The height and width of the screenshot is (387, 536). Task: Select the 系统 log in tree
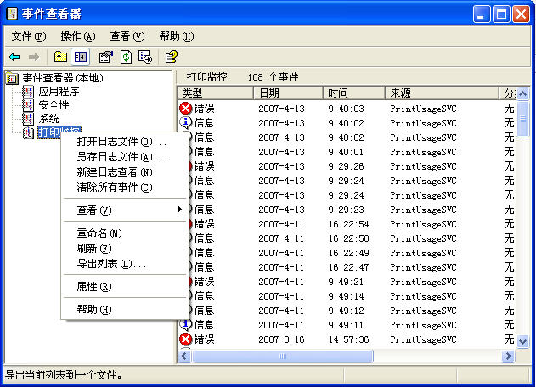click(x=48, y=119)
